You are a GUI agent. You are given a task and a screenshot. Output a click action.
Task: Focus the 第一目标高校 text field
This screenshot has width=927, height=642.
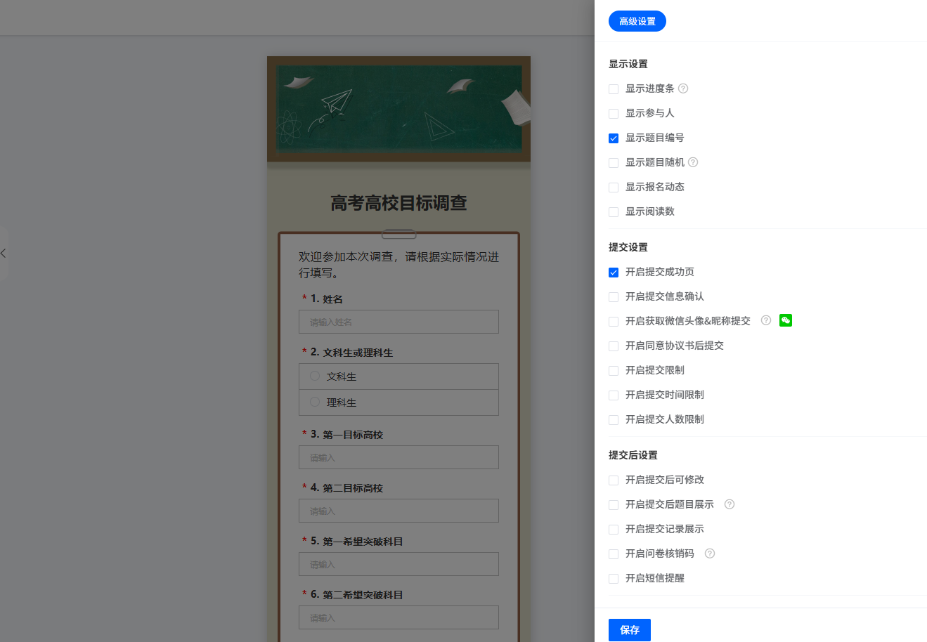[398, 457]
